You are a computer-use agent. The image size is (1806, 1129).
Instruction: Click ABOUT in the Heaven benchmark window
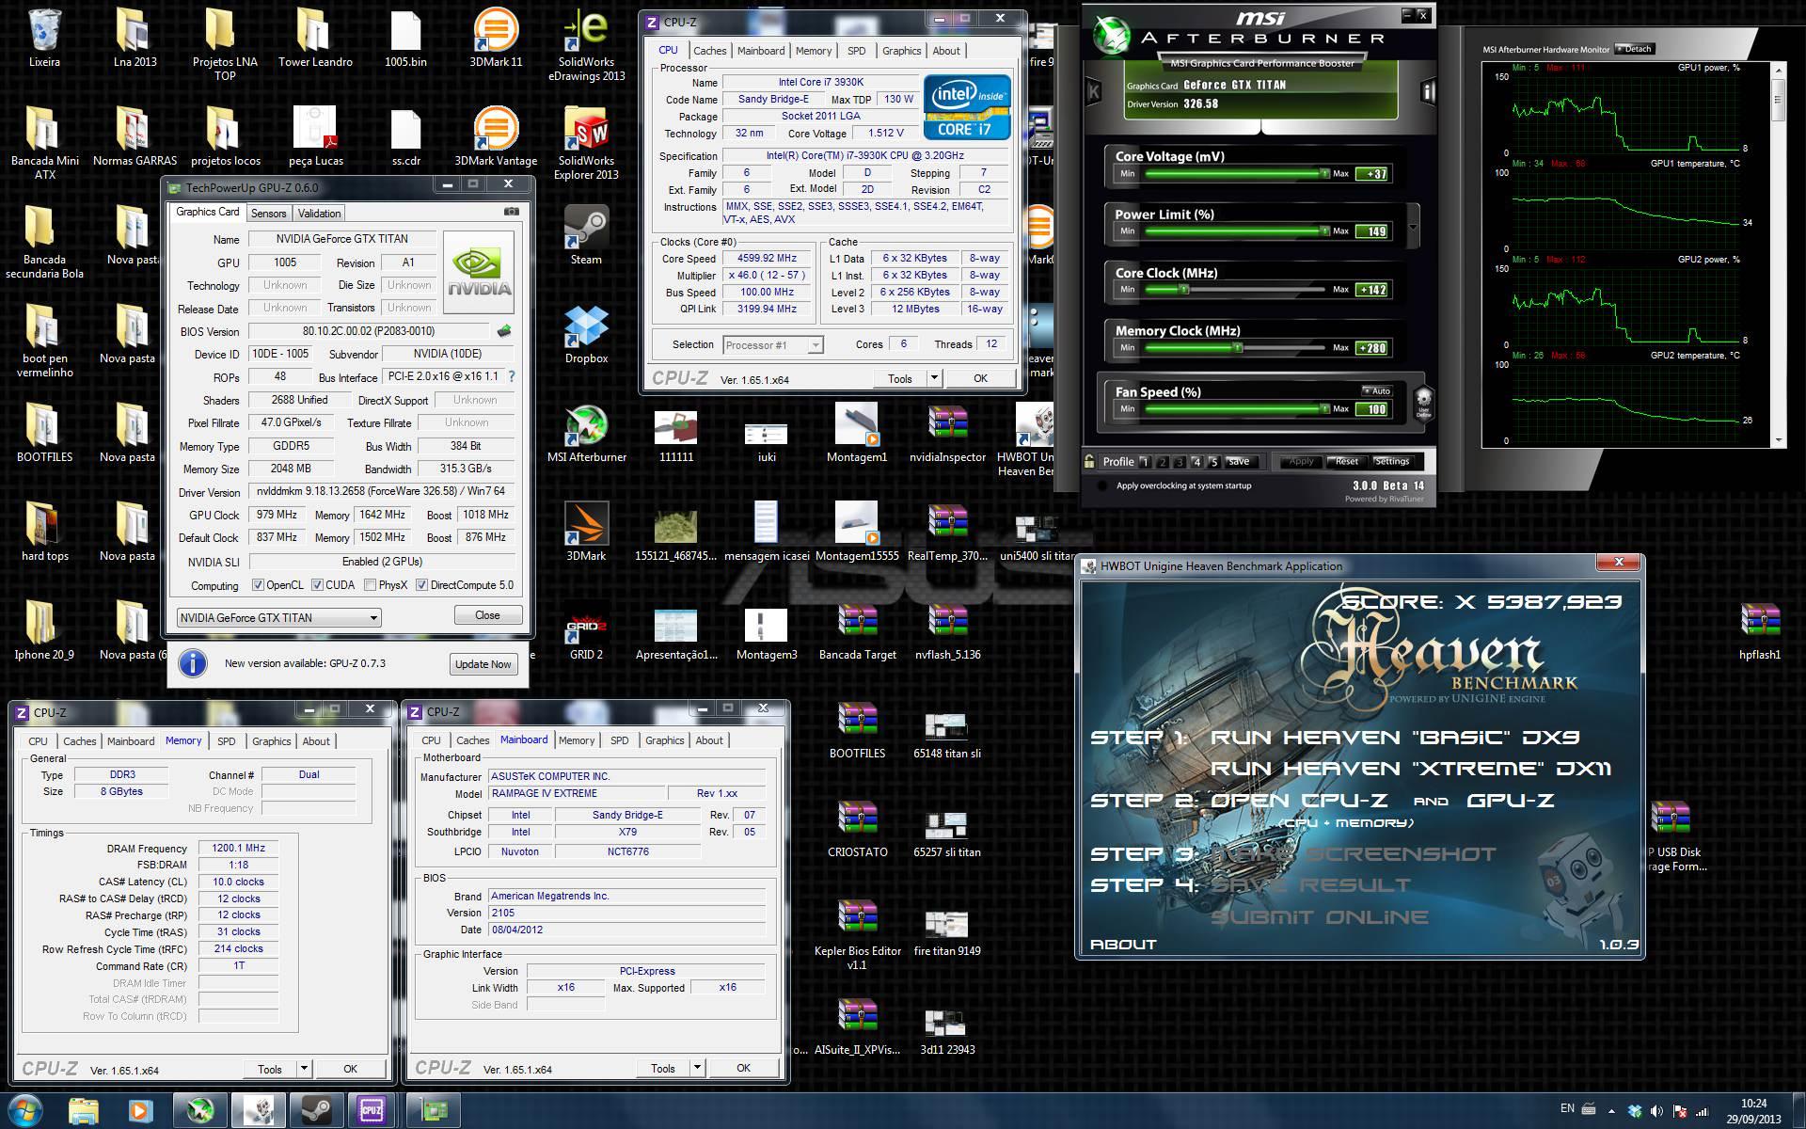click(1123, 944)
